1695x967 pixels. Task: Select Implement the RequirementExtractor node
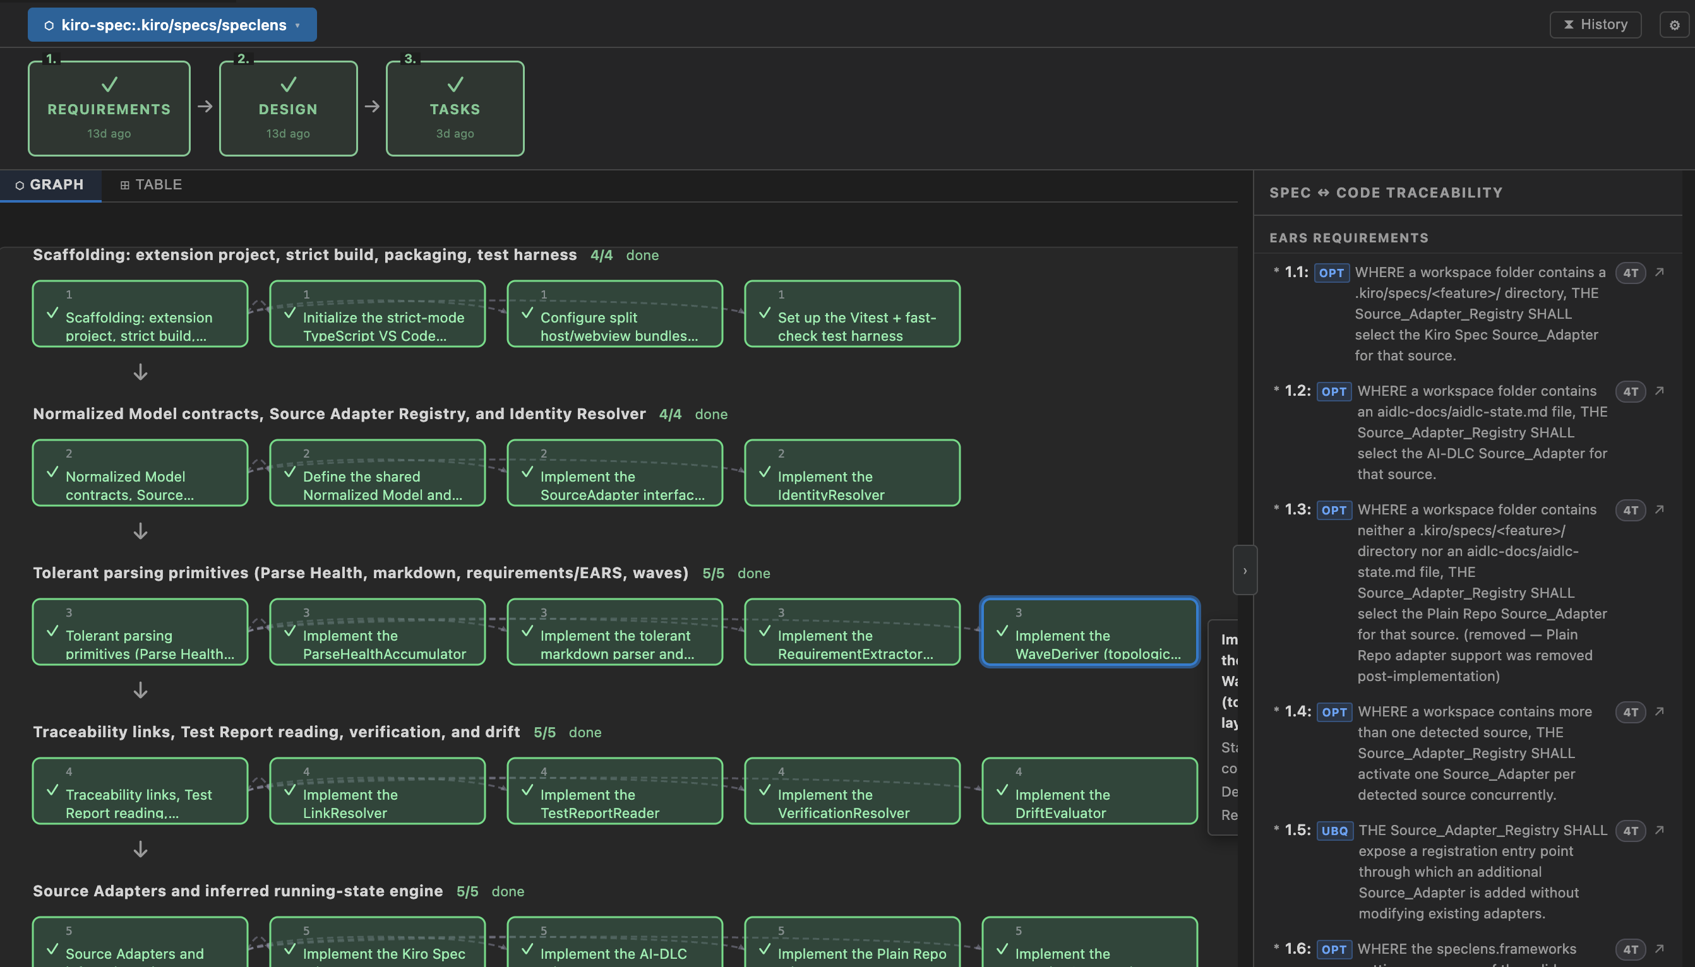(x=853, y=632)
